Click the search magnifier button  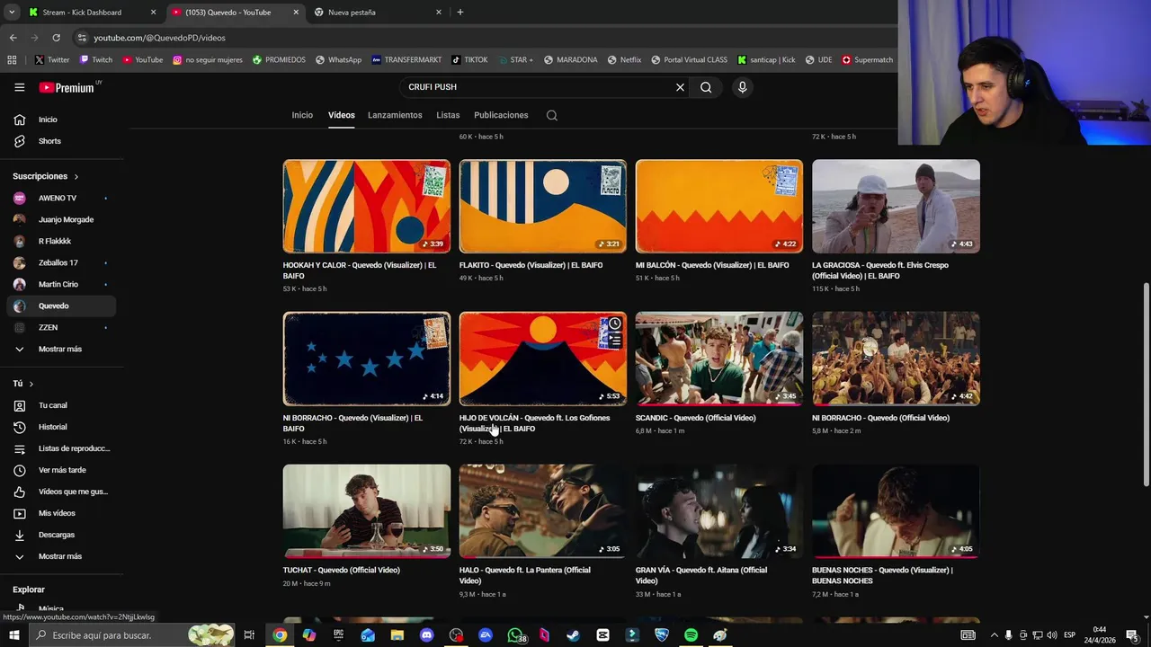(706, 87)
